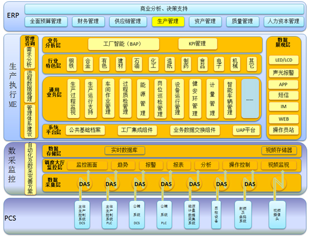Open the 质量管理 box

click(x=243, y=21)
